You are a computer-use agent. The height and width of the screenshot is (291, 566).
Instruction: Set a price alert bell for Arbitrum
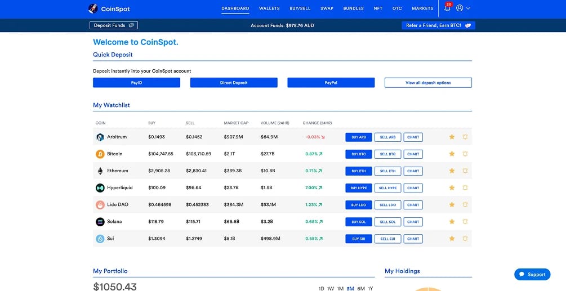click(465, 137)
